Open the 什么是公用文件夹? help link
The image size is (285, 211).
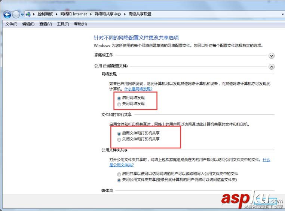[122, 165]
